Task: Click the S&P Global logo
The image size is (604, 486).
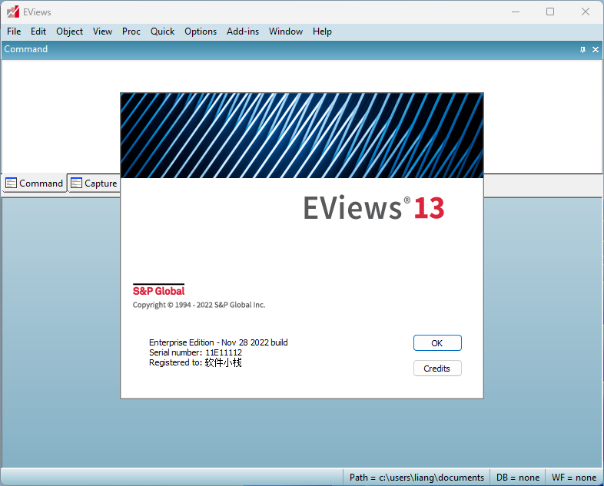Action: [x=159, y=290]
